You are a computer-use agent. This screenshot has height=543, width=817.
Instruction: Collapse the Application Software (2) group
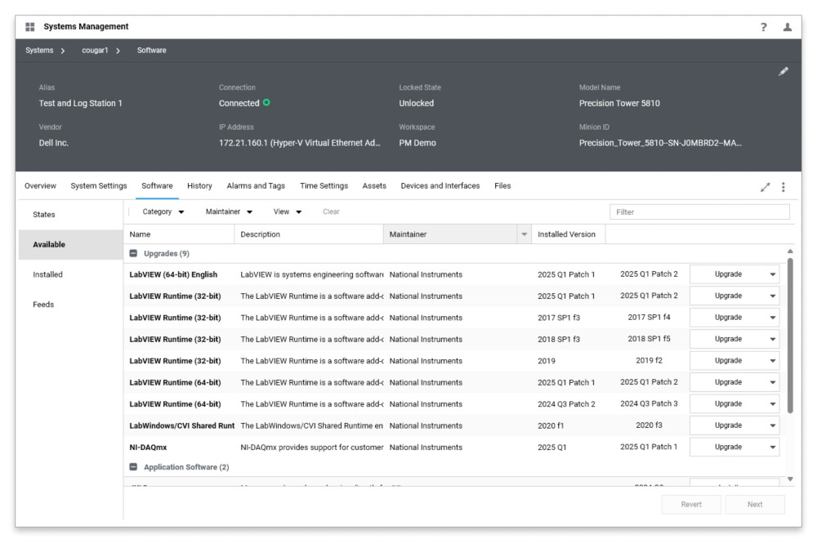(133, 467)
